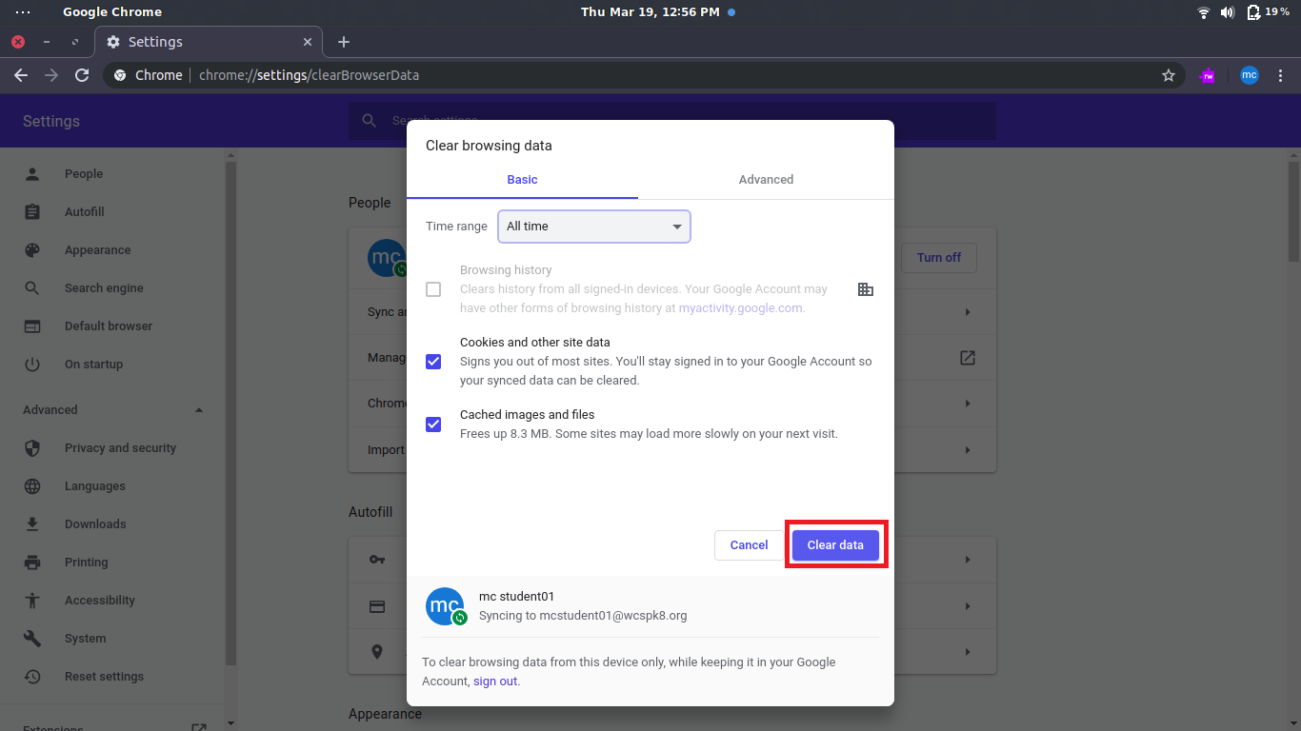Click the browser forward arrow
The image size is (1301, 731).
tap(51, 75)
